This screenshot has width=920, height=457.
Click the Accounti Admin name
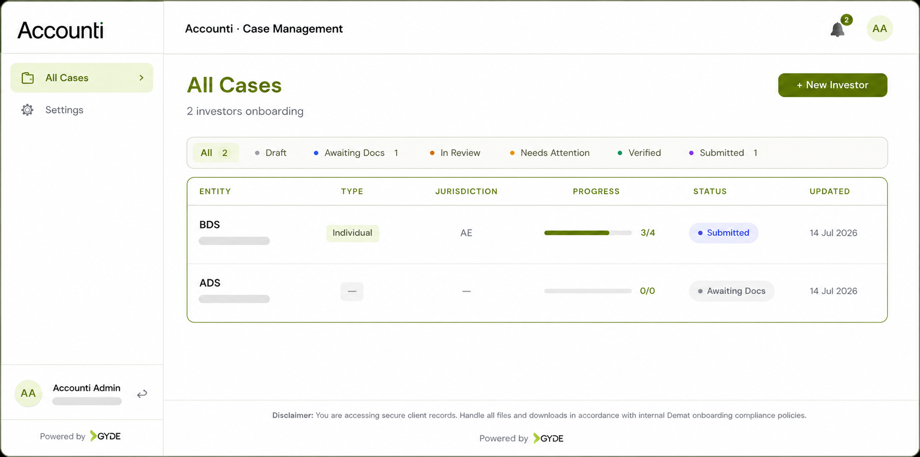click(x=86, y=388)
